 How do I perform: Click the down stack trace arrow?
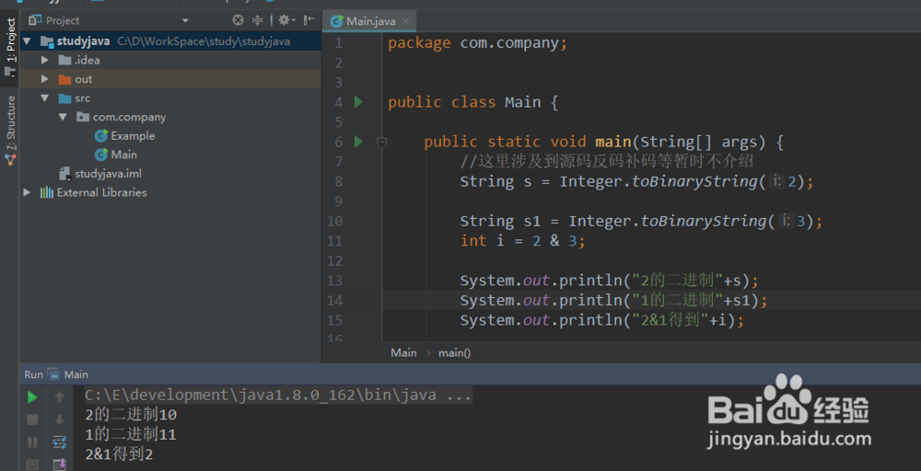pos(59,420)
